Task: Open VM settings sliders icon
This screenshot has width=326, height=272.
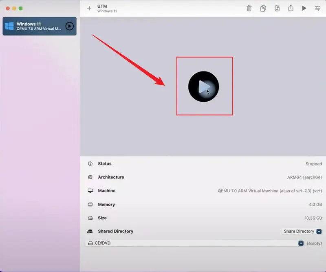Action: [317, 8]
